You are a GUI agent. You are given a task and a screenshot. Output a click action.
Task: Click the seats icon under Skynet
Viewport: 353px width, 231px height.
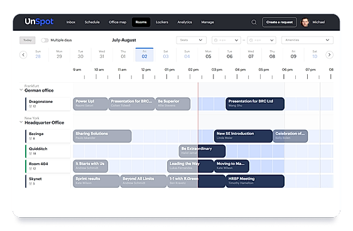[x=30, y=184]
